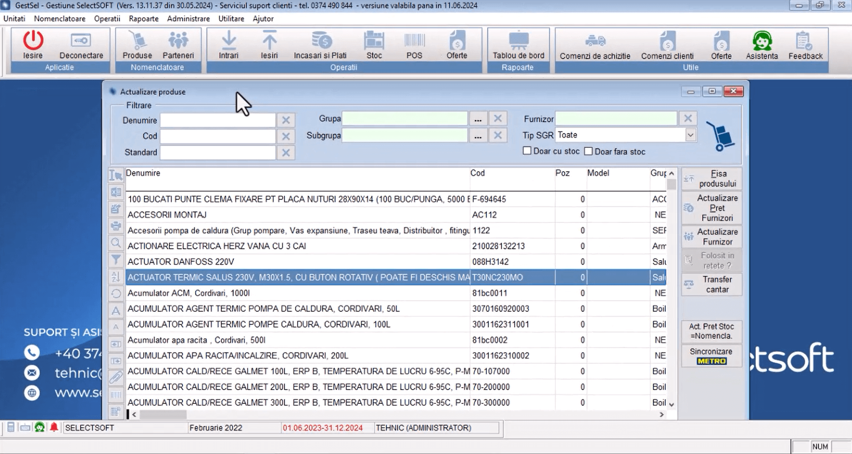Expand the Tip SGR dropdown
This screenshot has width=852, height=454.
tap(690, 135)
